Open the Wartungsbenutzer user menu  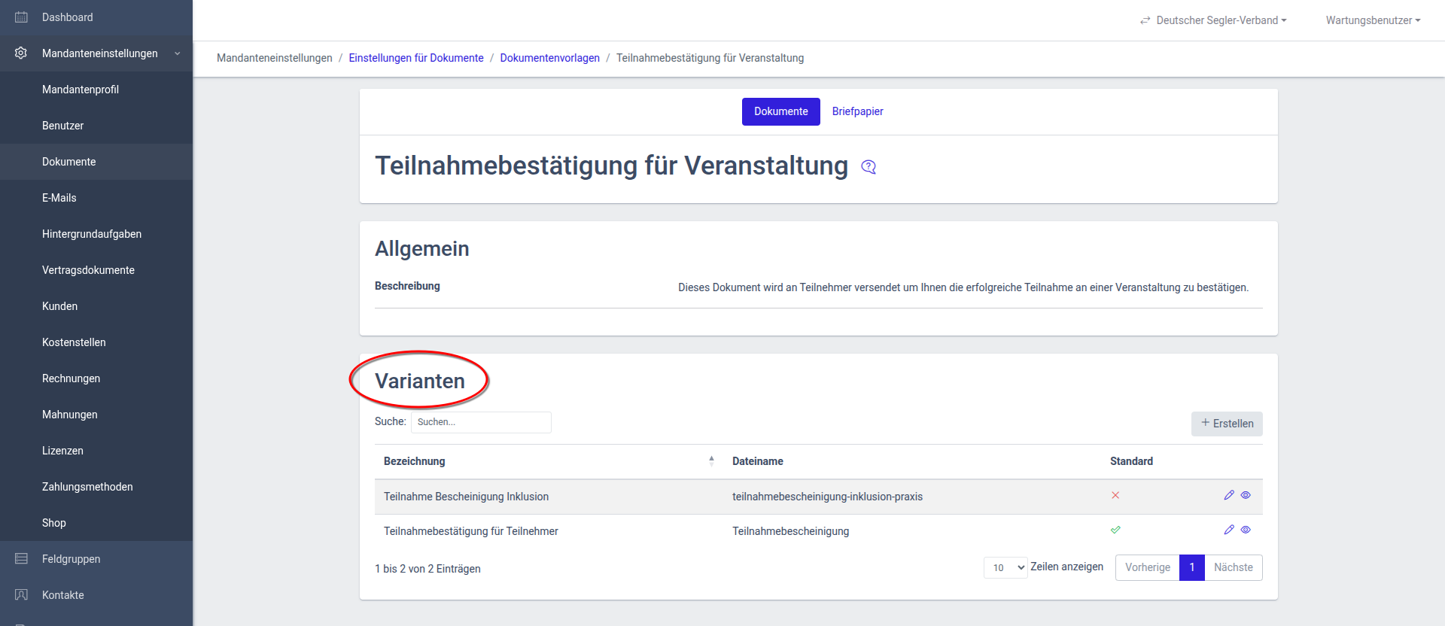pos(1373,20)
